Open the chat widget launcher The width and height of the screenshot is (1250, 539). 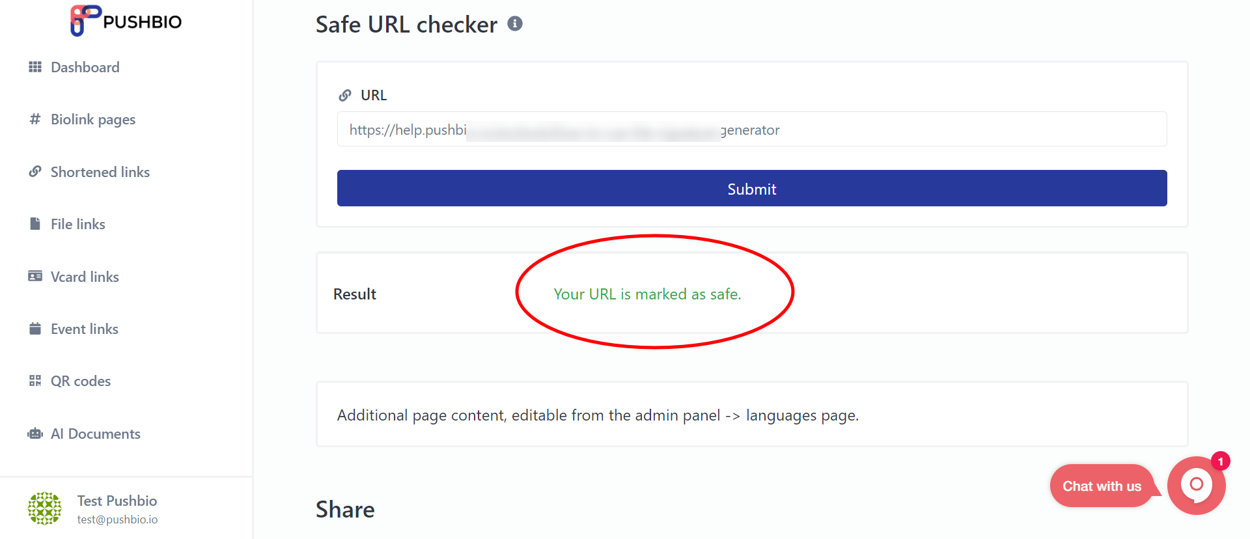1197,485
